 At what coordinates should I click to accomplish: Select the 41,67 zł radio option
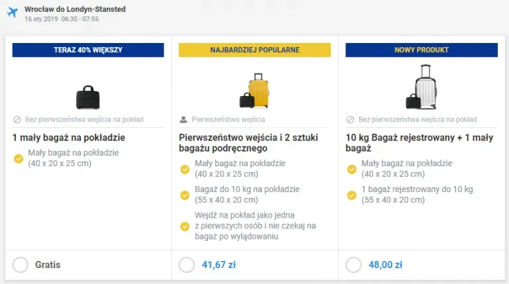pos(187,265)
